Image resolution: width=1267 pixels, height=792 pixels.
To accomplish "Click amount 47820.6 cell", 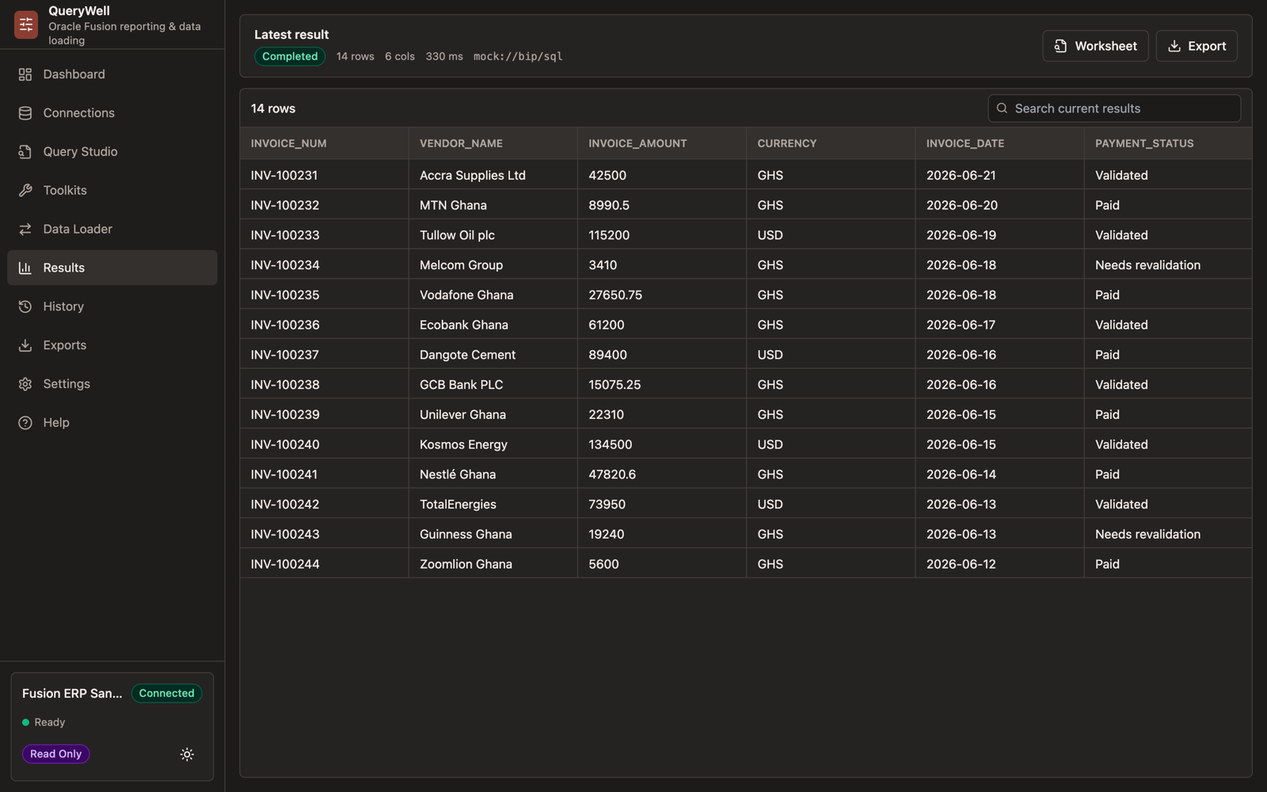I will click(x=662, y=474).
